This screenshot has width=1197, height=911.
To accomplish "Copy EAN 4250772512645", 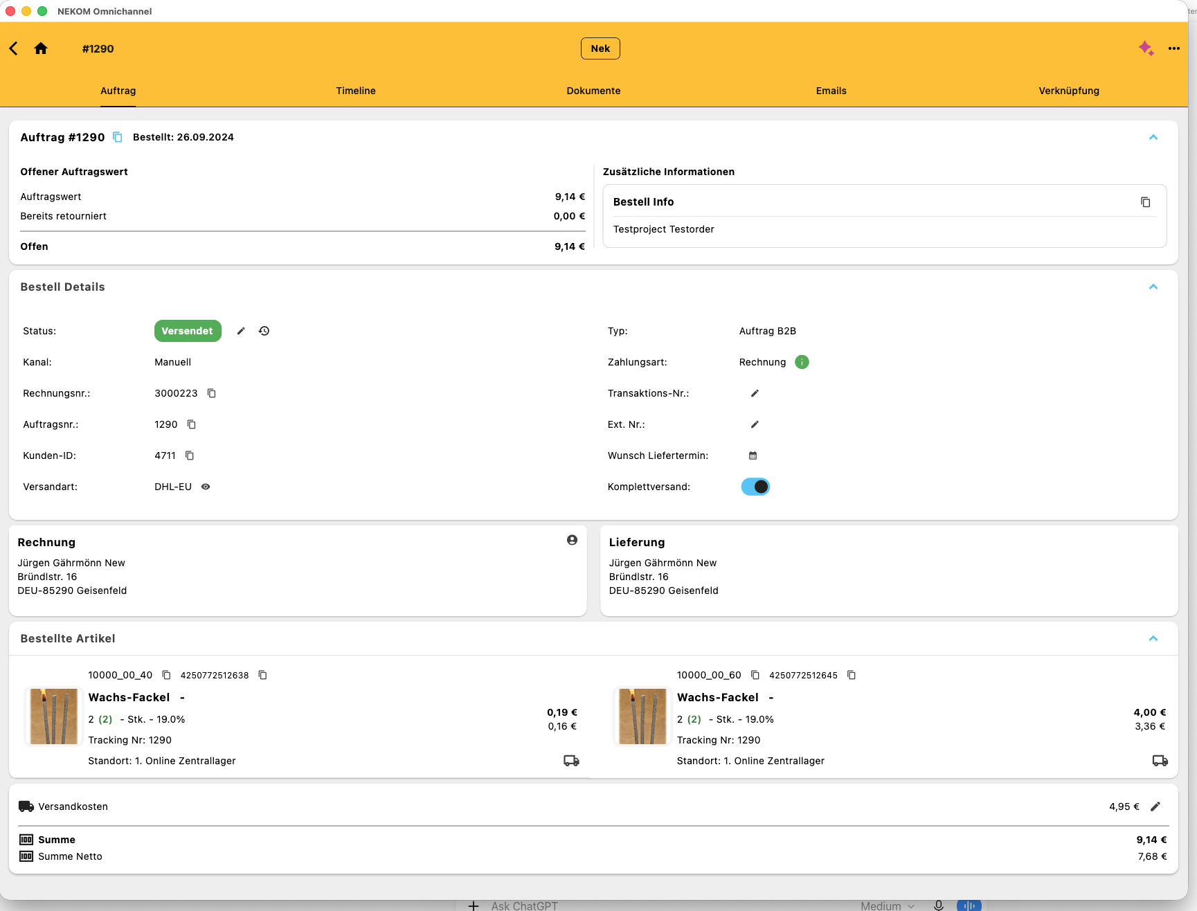I will click(852, 675).
